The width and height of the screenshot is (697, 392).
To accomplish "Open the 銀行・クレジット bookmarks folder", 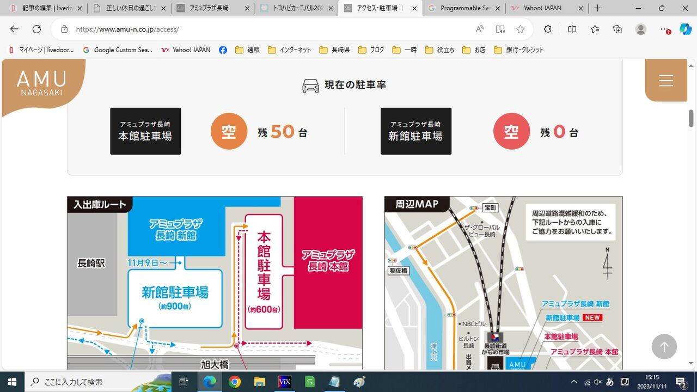I will 518,50.
